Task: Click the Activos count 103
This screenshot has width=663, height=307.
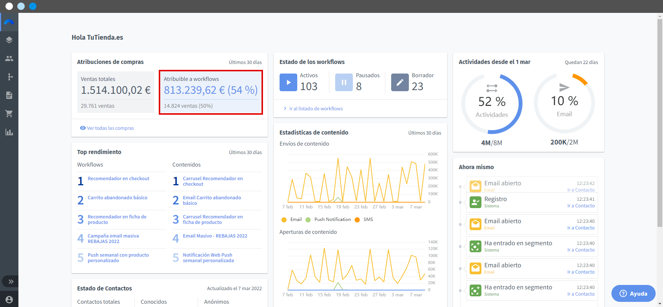Action: click(x=309, y=86)
